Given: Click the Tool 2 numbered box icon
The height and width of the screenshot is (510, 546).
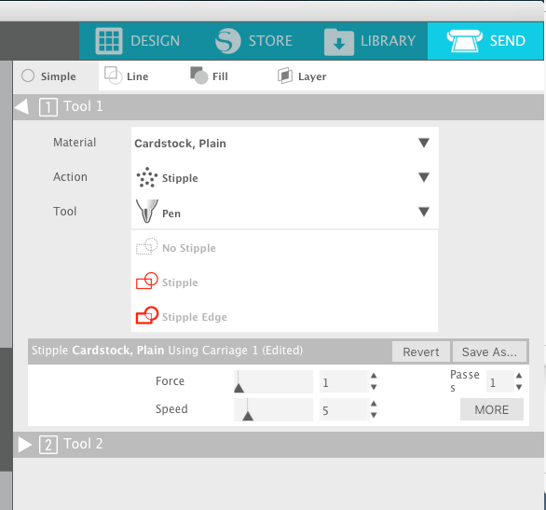Looking at the screenshot, I should coord(48,445).
